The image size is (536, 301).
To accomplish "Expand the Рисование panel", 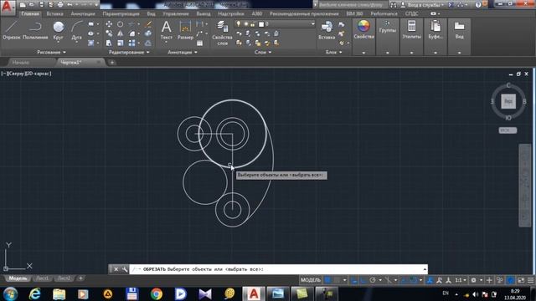I will click(51, 52).
